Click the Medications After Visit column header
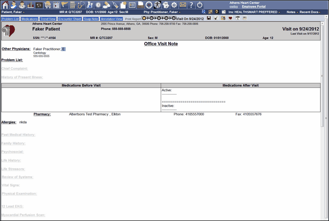Screen dimensions: 329x221 241,86
